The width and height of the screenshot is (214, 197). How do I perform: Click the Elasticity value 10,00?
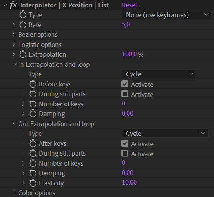[x=129, y=182]
